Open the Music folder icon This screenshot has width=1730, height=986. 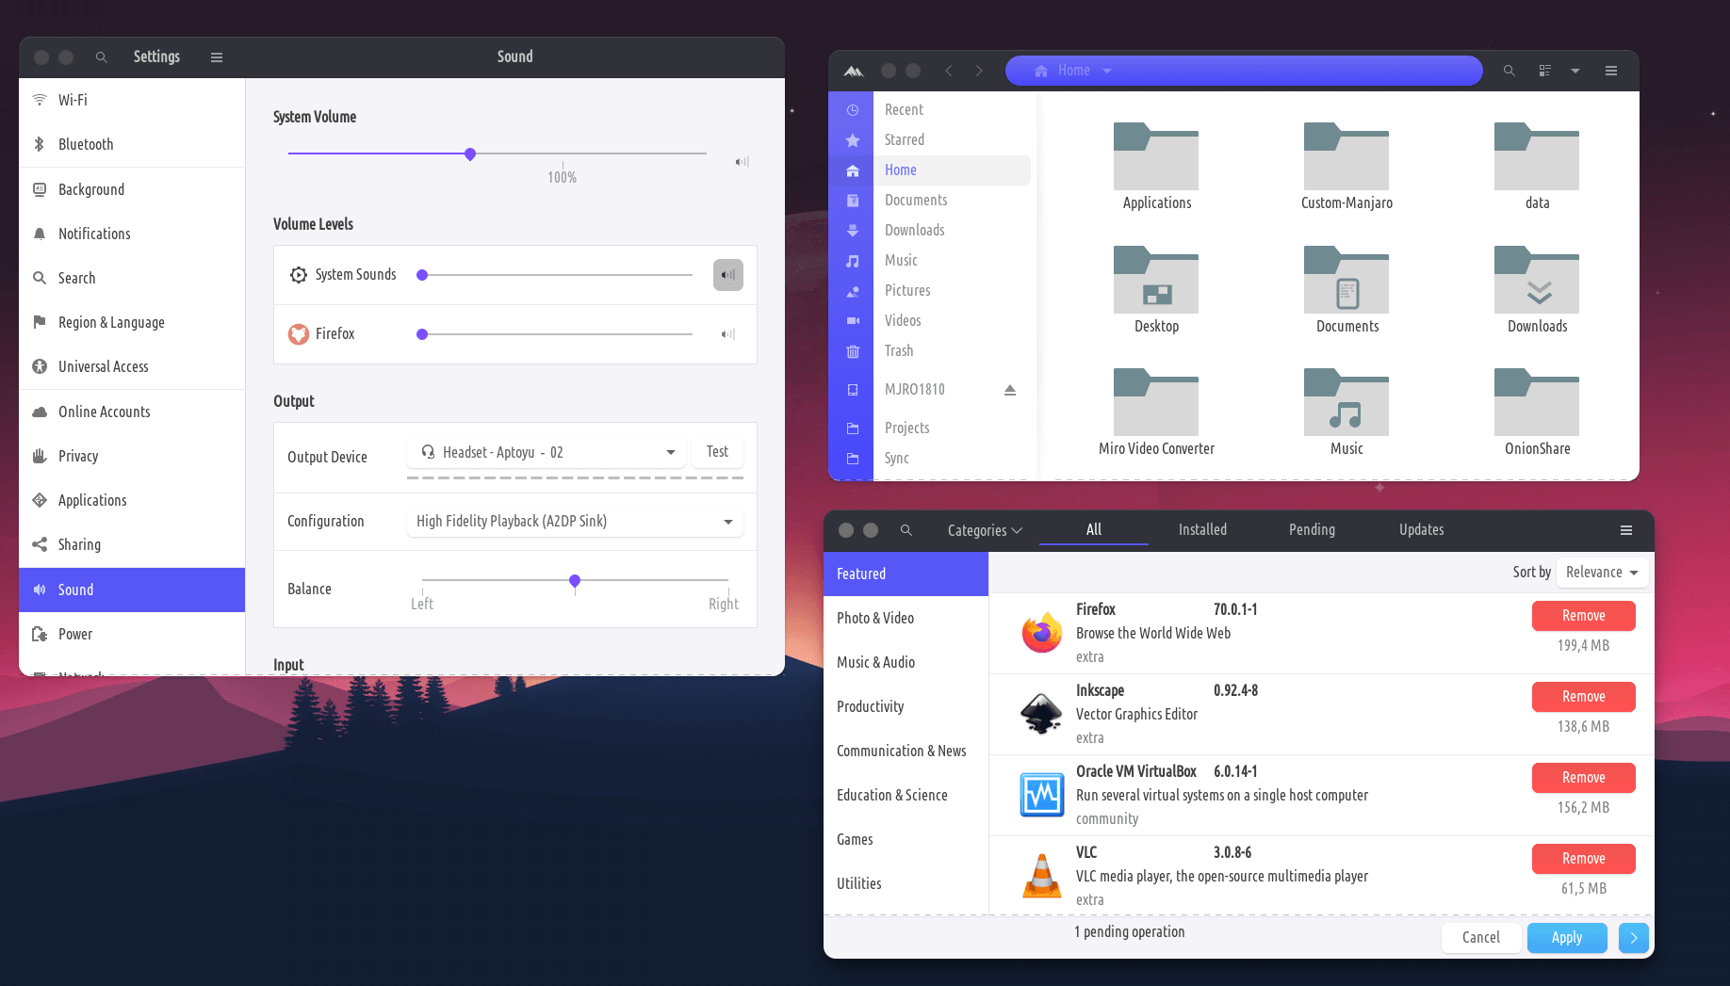(x=1346, y=403)
